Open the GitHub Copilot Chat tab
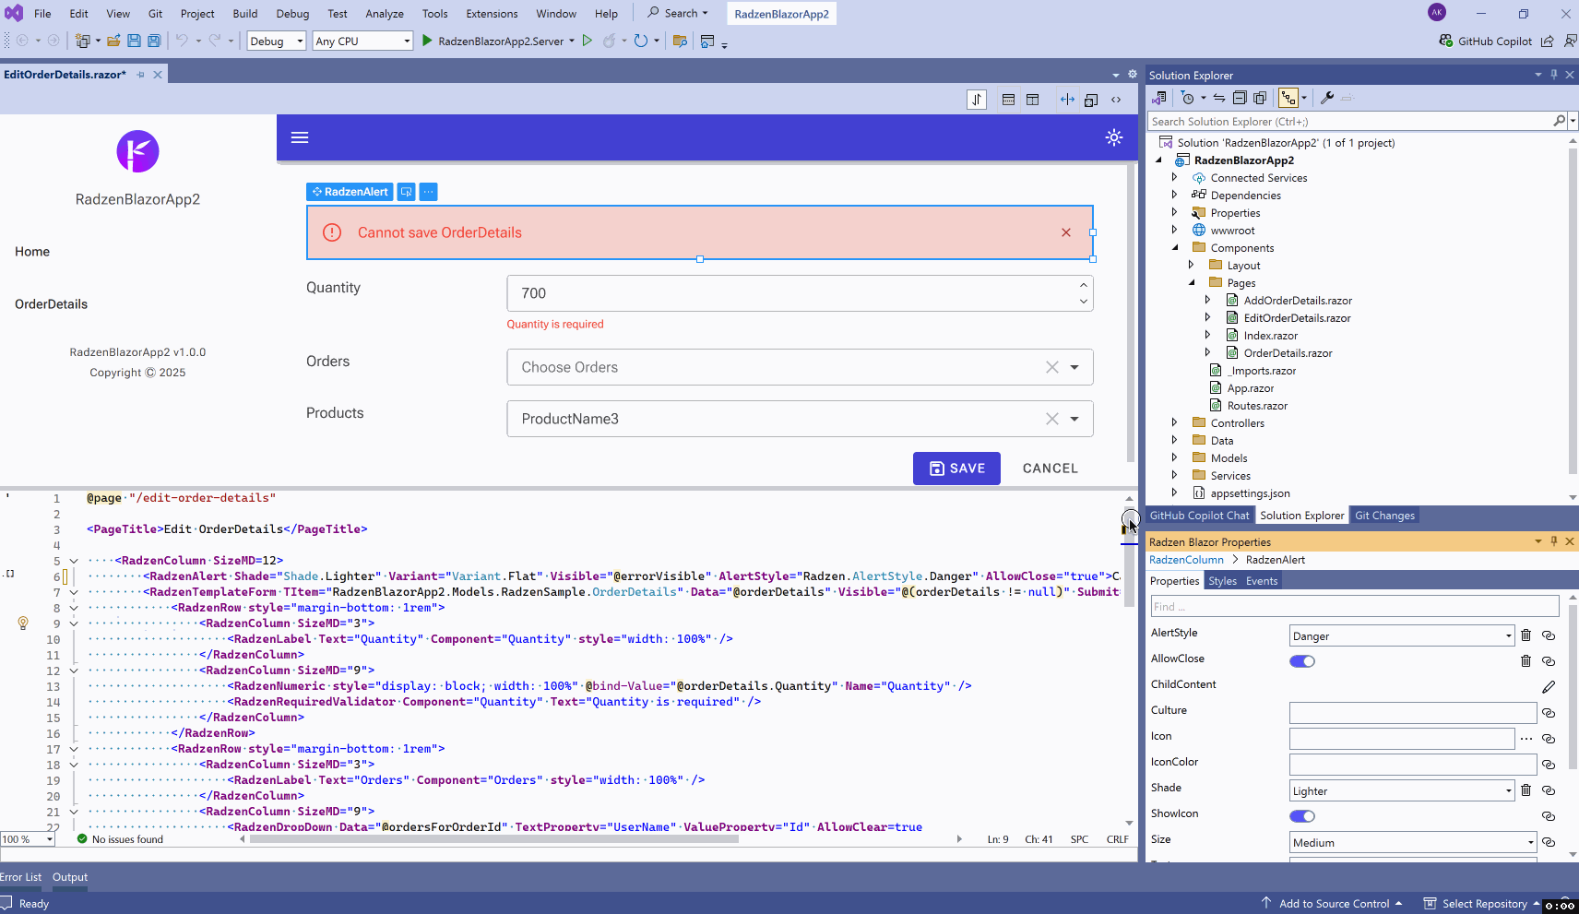Screen dimensions: 1579x914 tap(1199, 516)
